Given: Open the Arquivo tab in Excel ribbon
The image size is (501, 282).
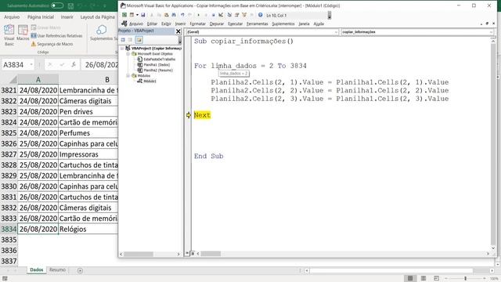Looking at the screenshot, I should click(x=12, y=17).
